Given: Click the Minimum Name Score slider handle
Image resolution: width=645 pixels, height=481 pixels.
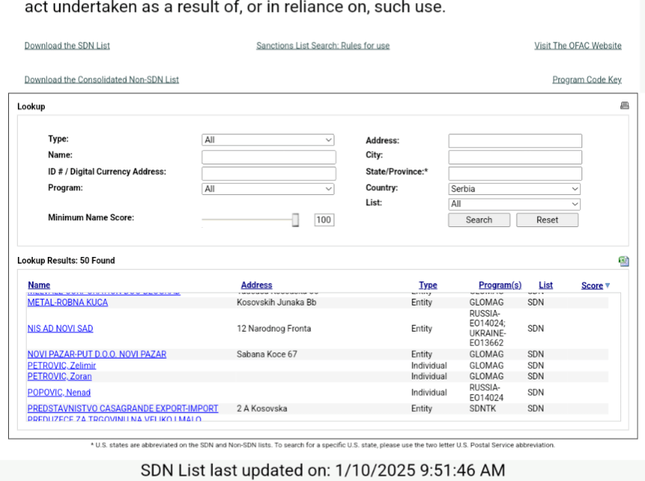Looking at the screenshot, I should click(x=295, y=220).
